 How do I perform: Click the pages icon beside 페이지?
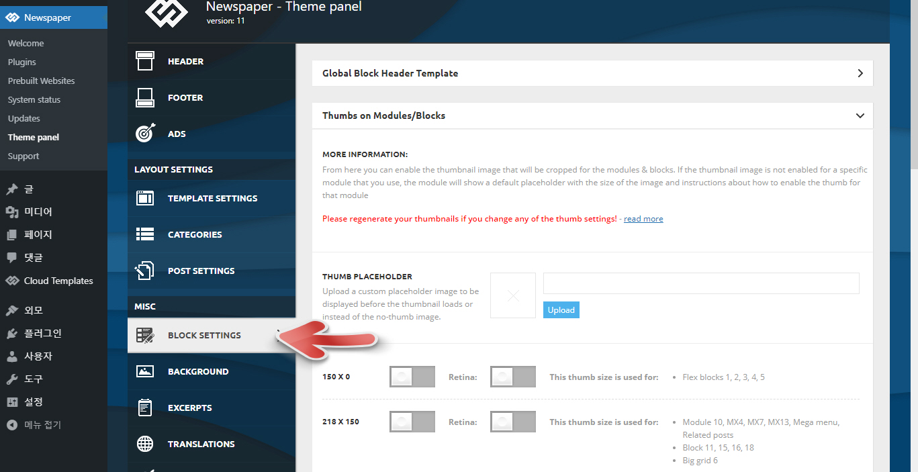[x=12, y=235]
